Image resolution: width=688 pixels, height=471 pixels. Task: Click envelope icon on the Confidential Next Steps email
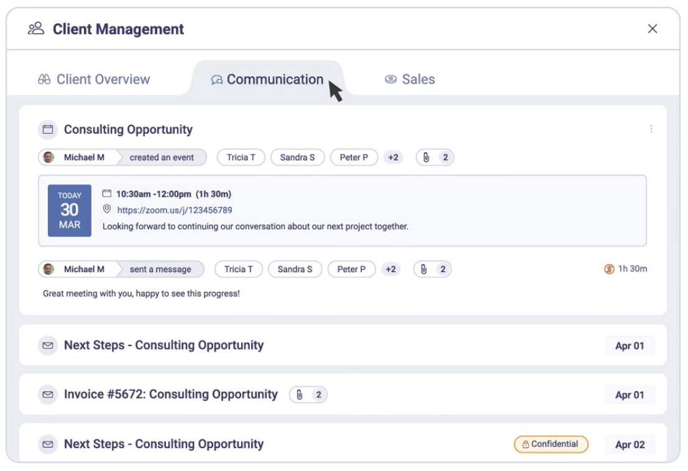47,444
